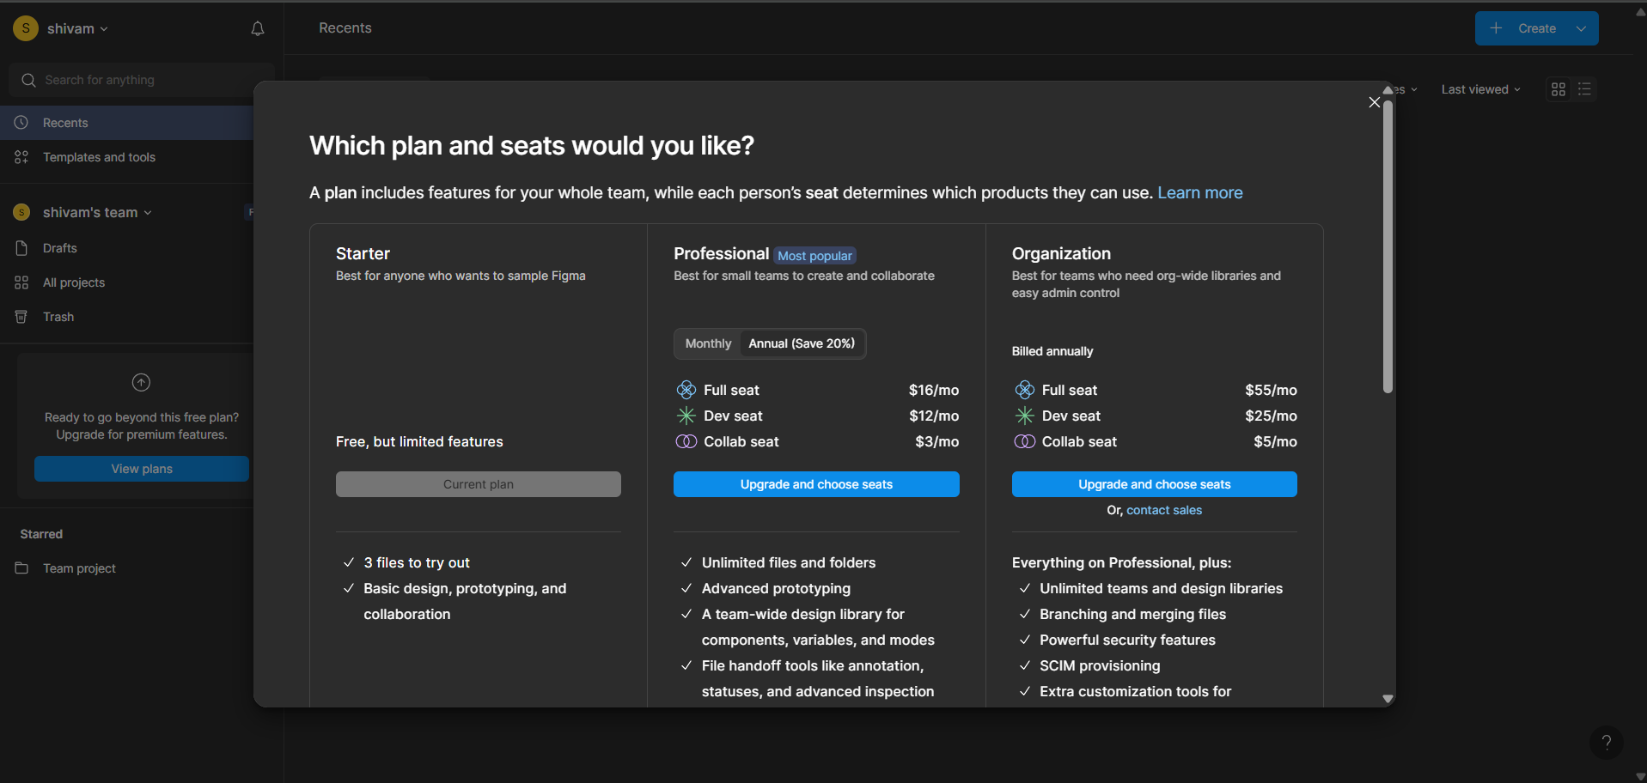Viewport: 1647px width, 783px height.
Task: Click the Organization Collab seat $5/mo price
Action: [x=1275, y=441]
